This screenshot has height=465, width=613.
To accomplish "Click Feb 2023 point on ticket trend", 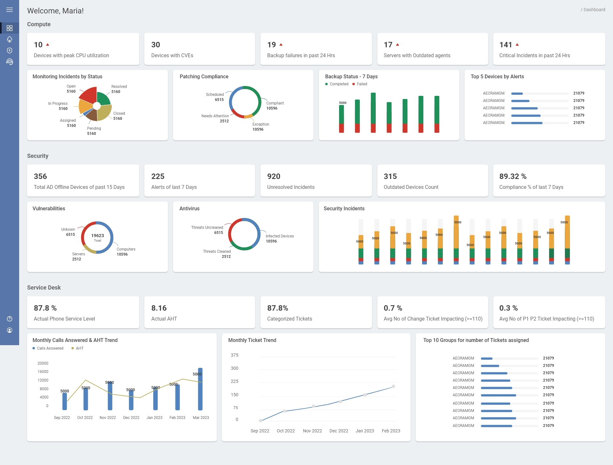I will pyautogui.click(x=393, y=386).
